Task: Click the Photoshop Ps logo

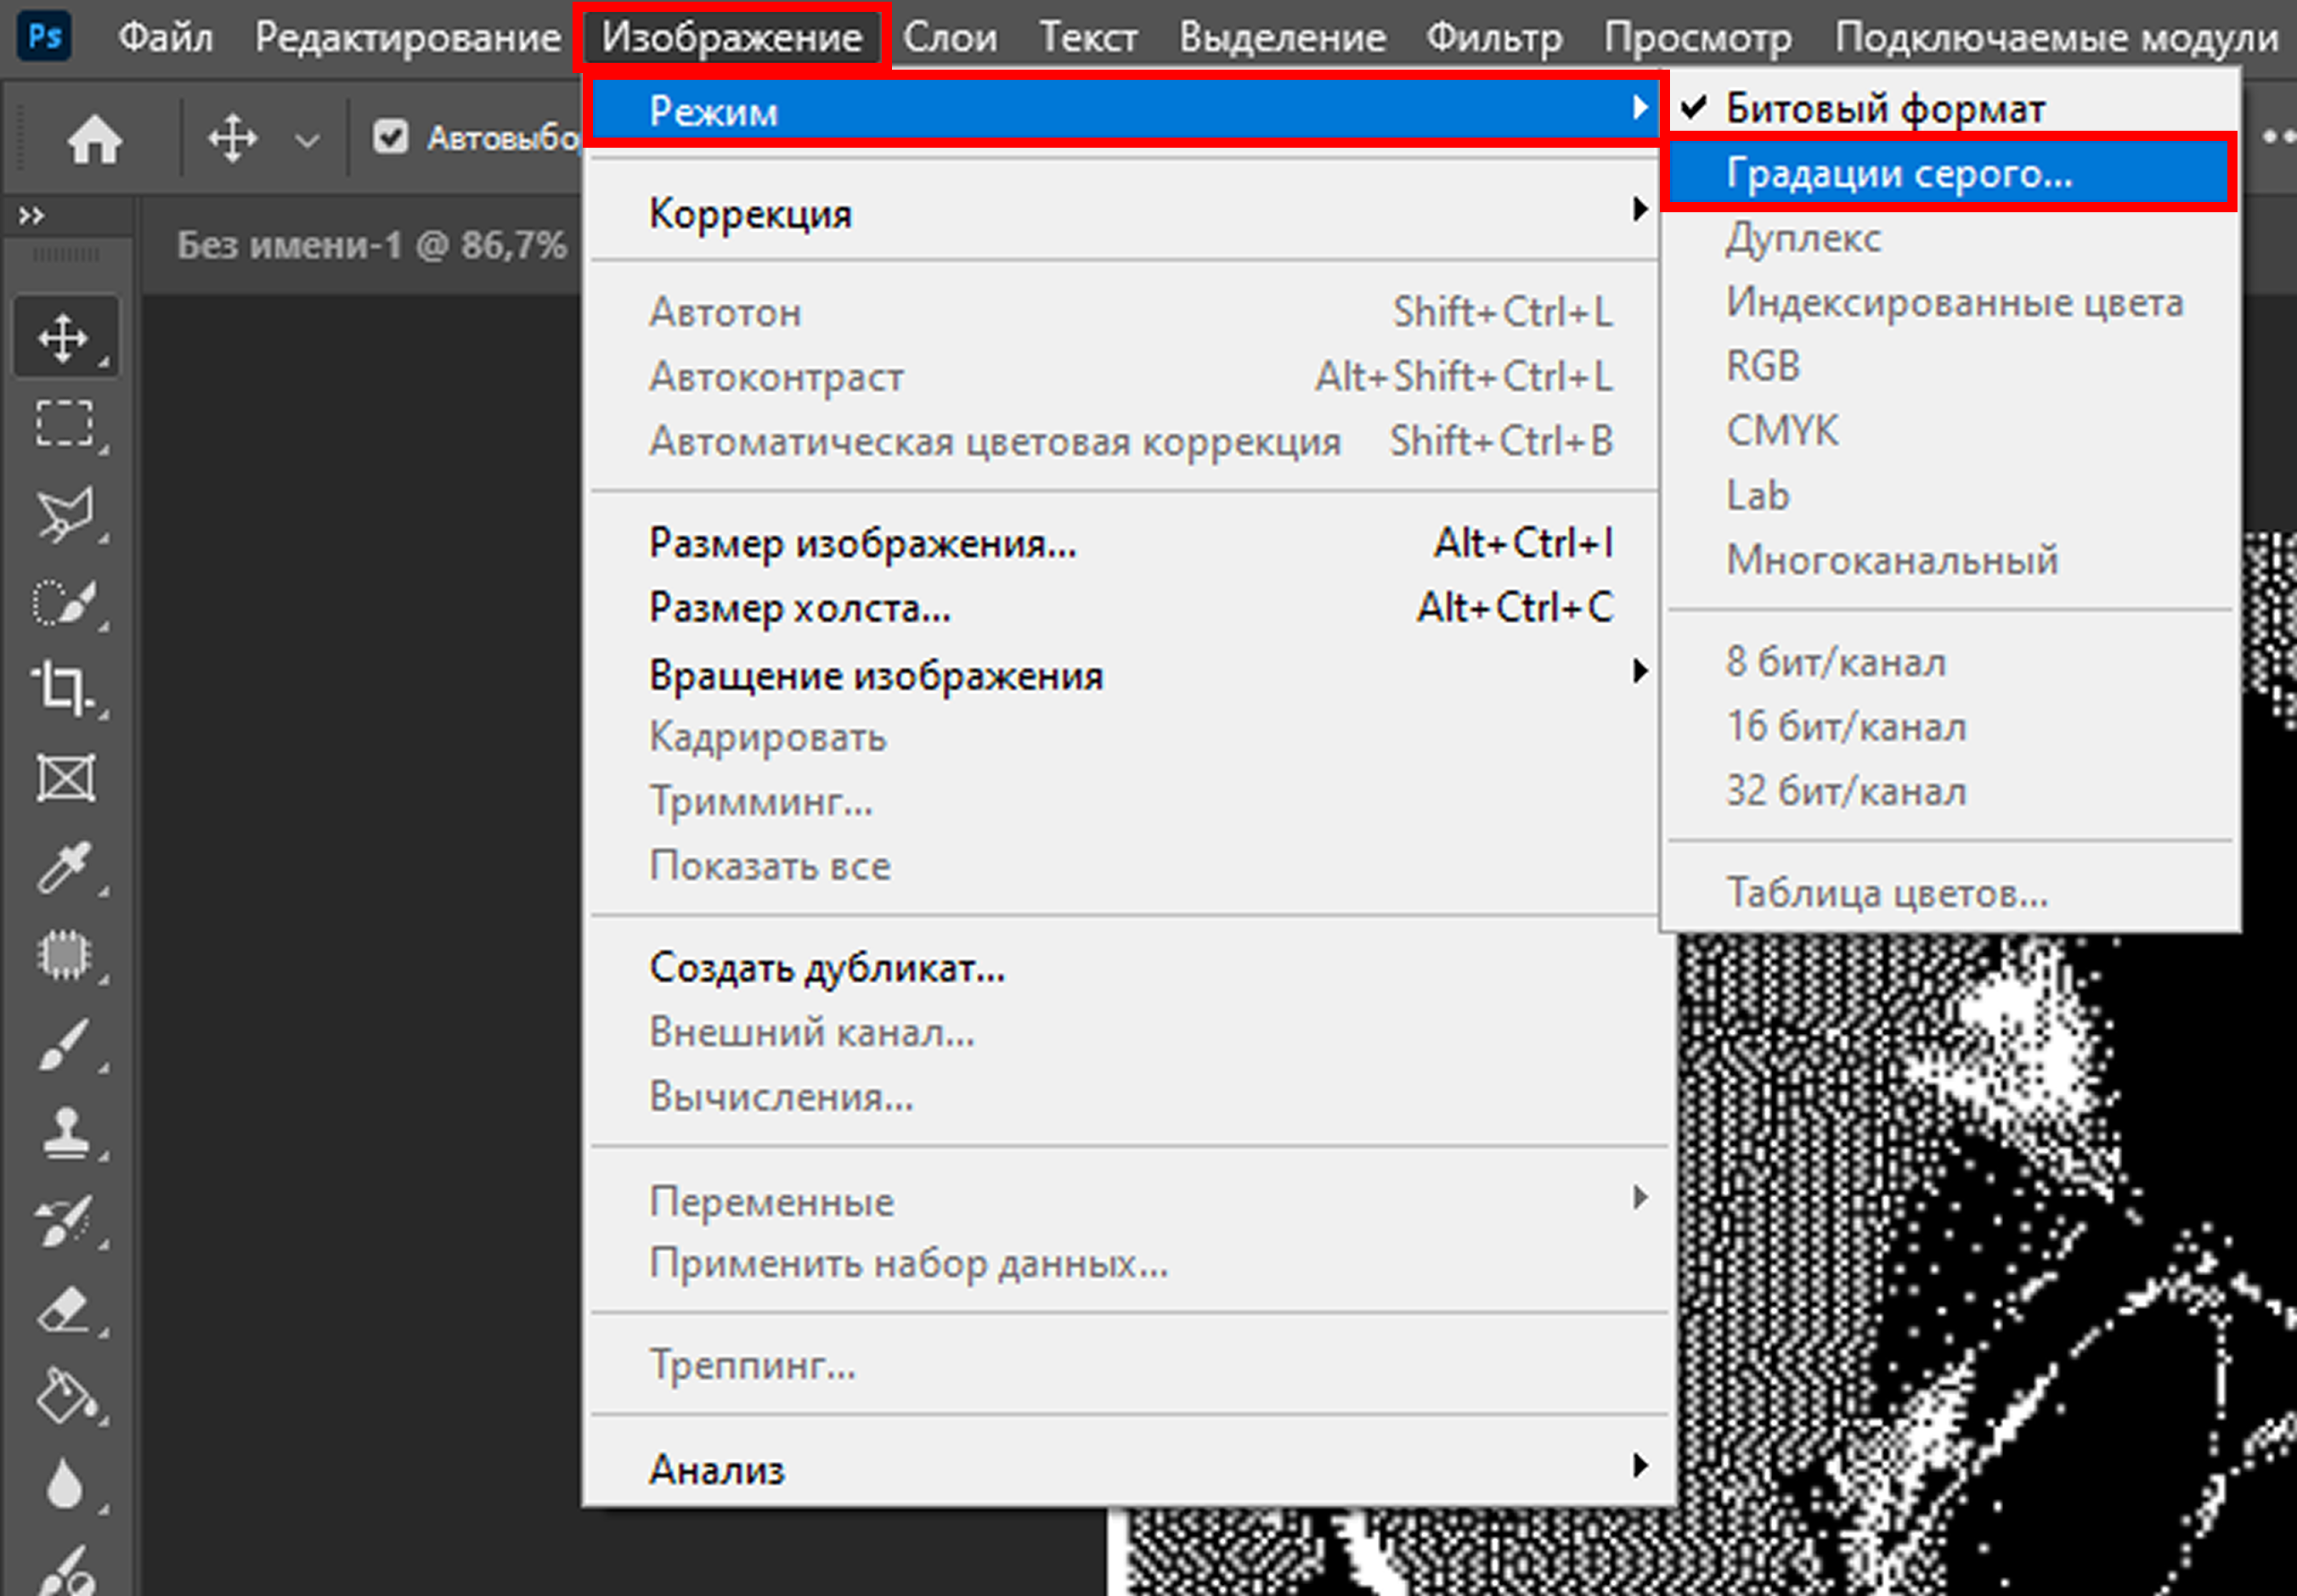Action: click(45, 36)
